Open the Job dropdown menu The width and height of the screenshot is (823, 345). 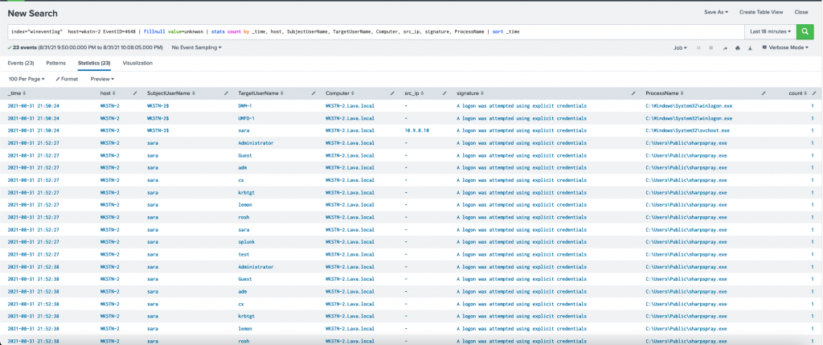pyautogui.click(x=680, y=47)
